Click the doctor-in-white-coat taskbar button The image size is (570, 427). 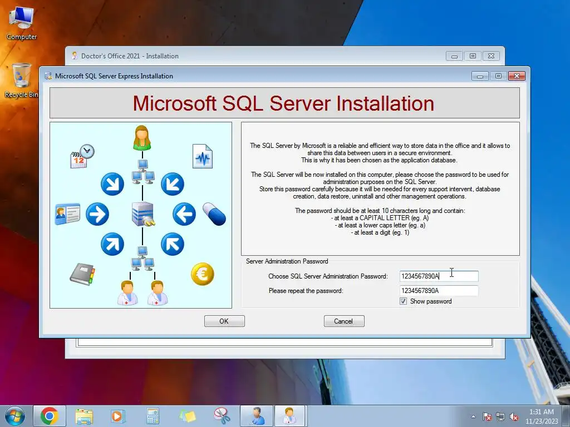[289, 416]
